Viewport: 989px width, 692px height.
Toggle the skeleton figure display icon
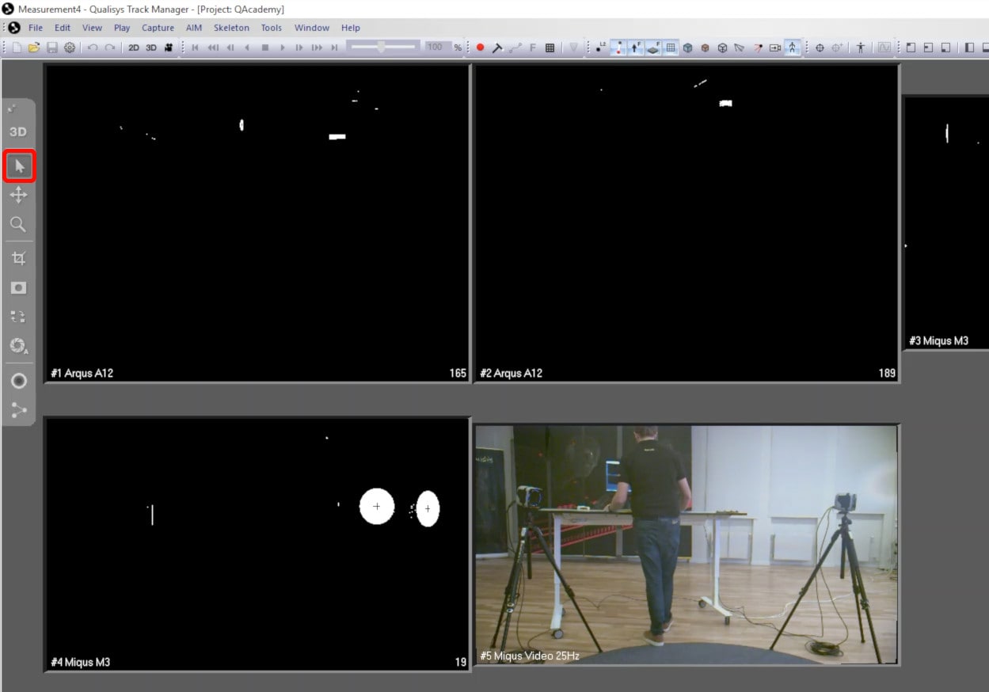(x=792, y=48)
